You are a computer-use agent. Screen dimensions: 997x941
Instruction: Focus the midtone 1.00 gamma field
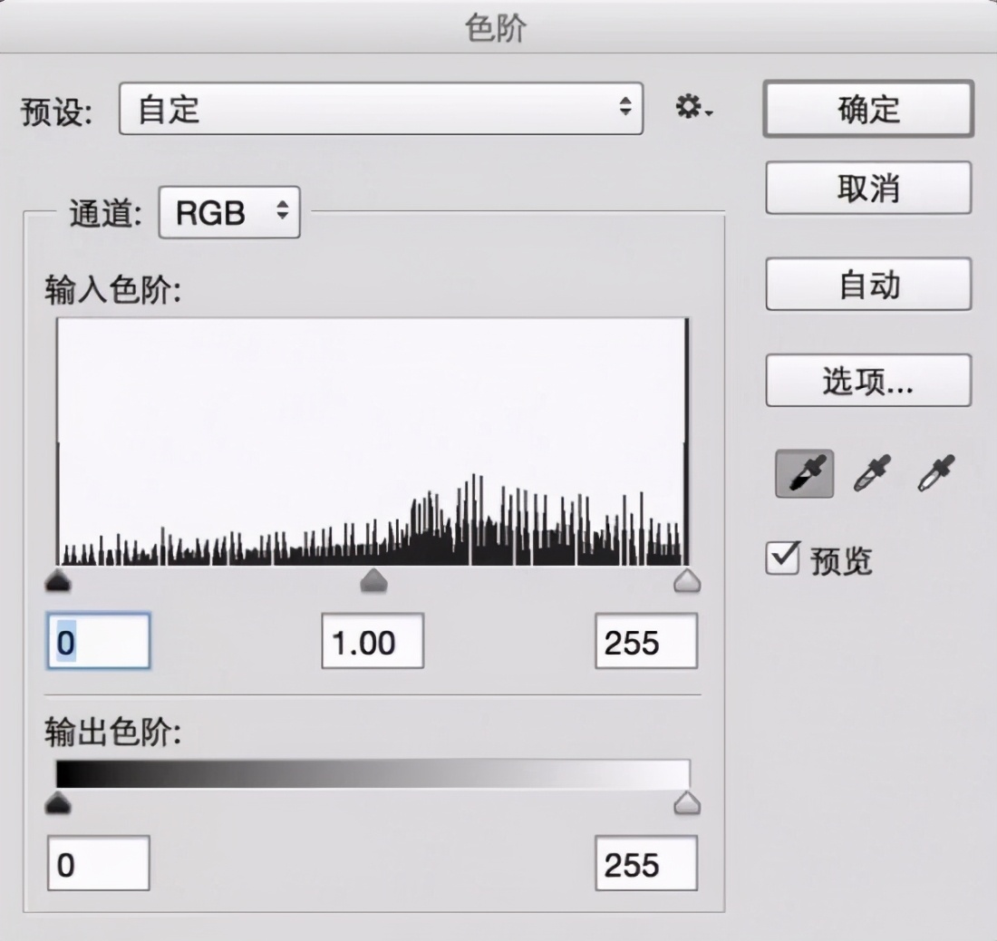[x=373, y=641]
